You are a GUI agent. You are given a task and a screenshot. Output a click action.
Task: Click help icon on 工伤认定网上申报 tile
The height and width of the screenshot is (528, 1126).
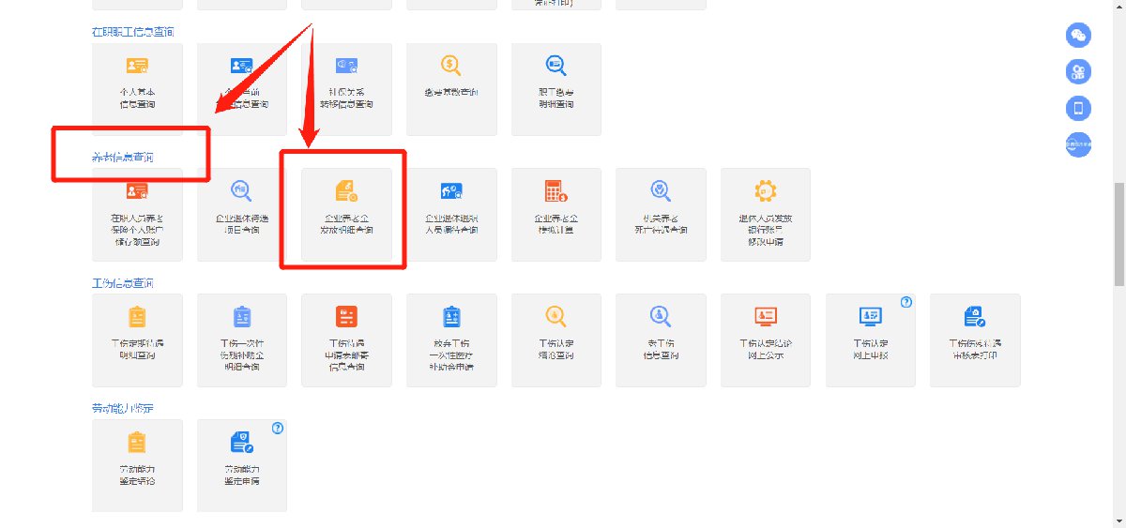tap(906, 302)
